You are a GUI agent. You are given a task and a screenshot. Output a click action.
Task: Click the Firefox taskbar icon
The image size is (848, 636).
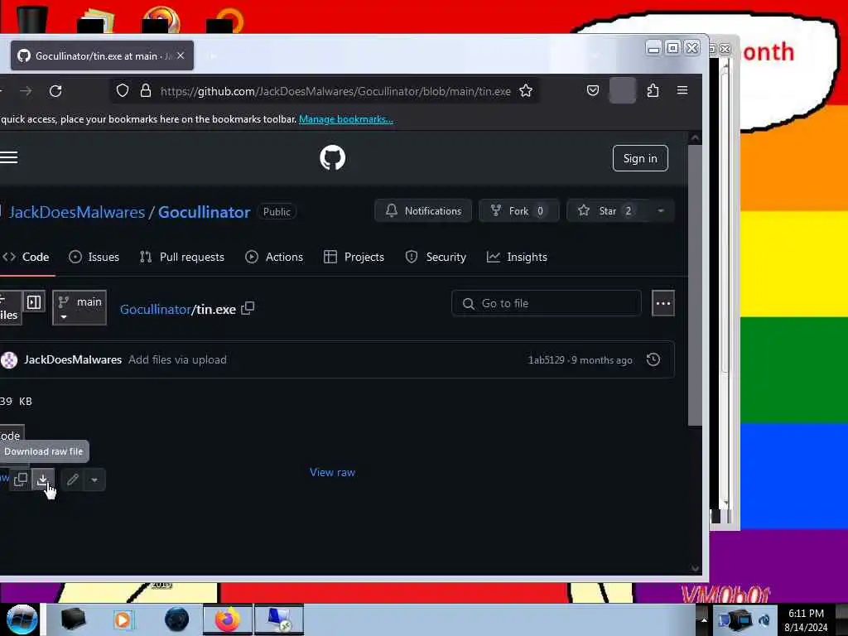tap(228, 619)
